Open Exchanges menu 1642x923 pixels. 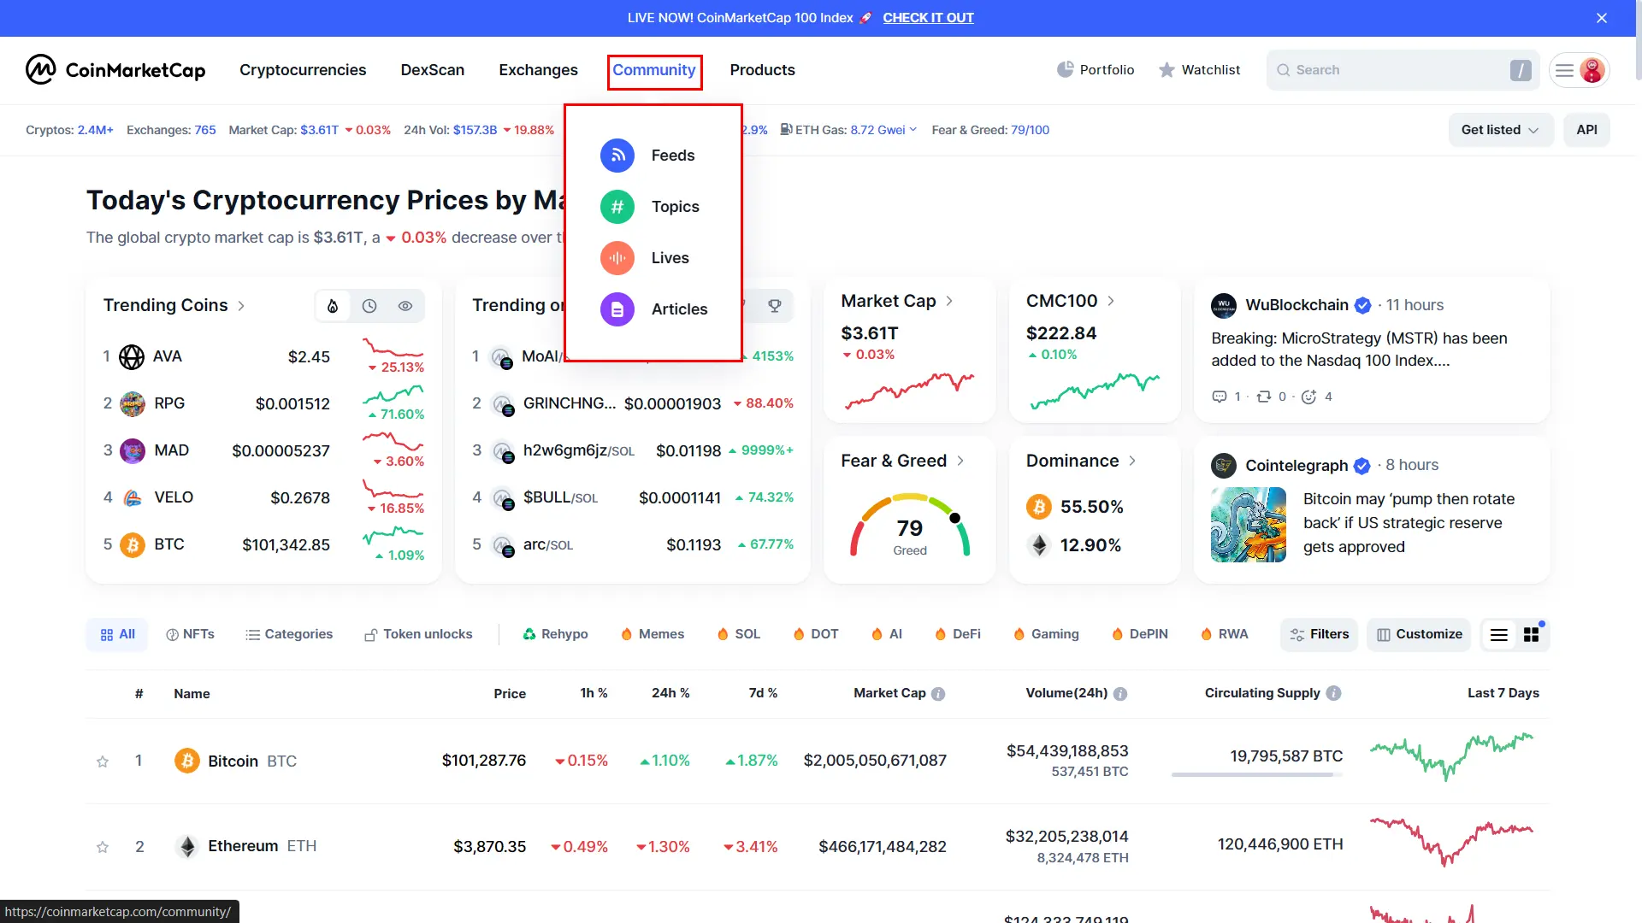538,70
